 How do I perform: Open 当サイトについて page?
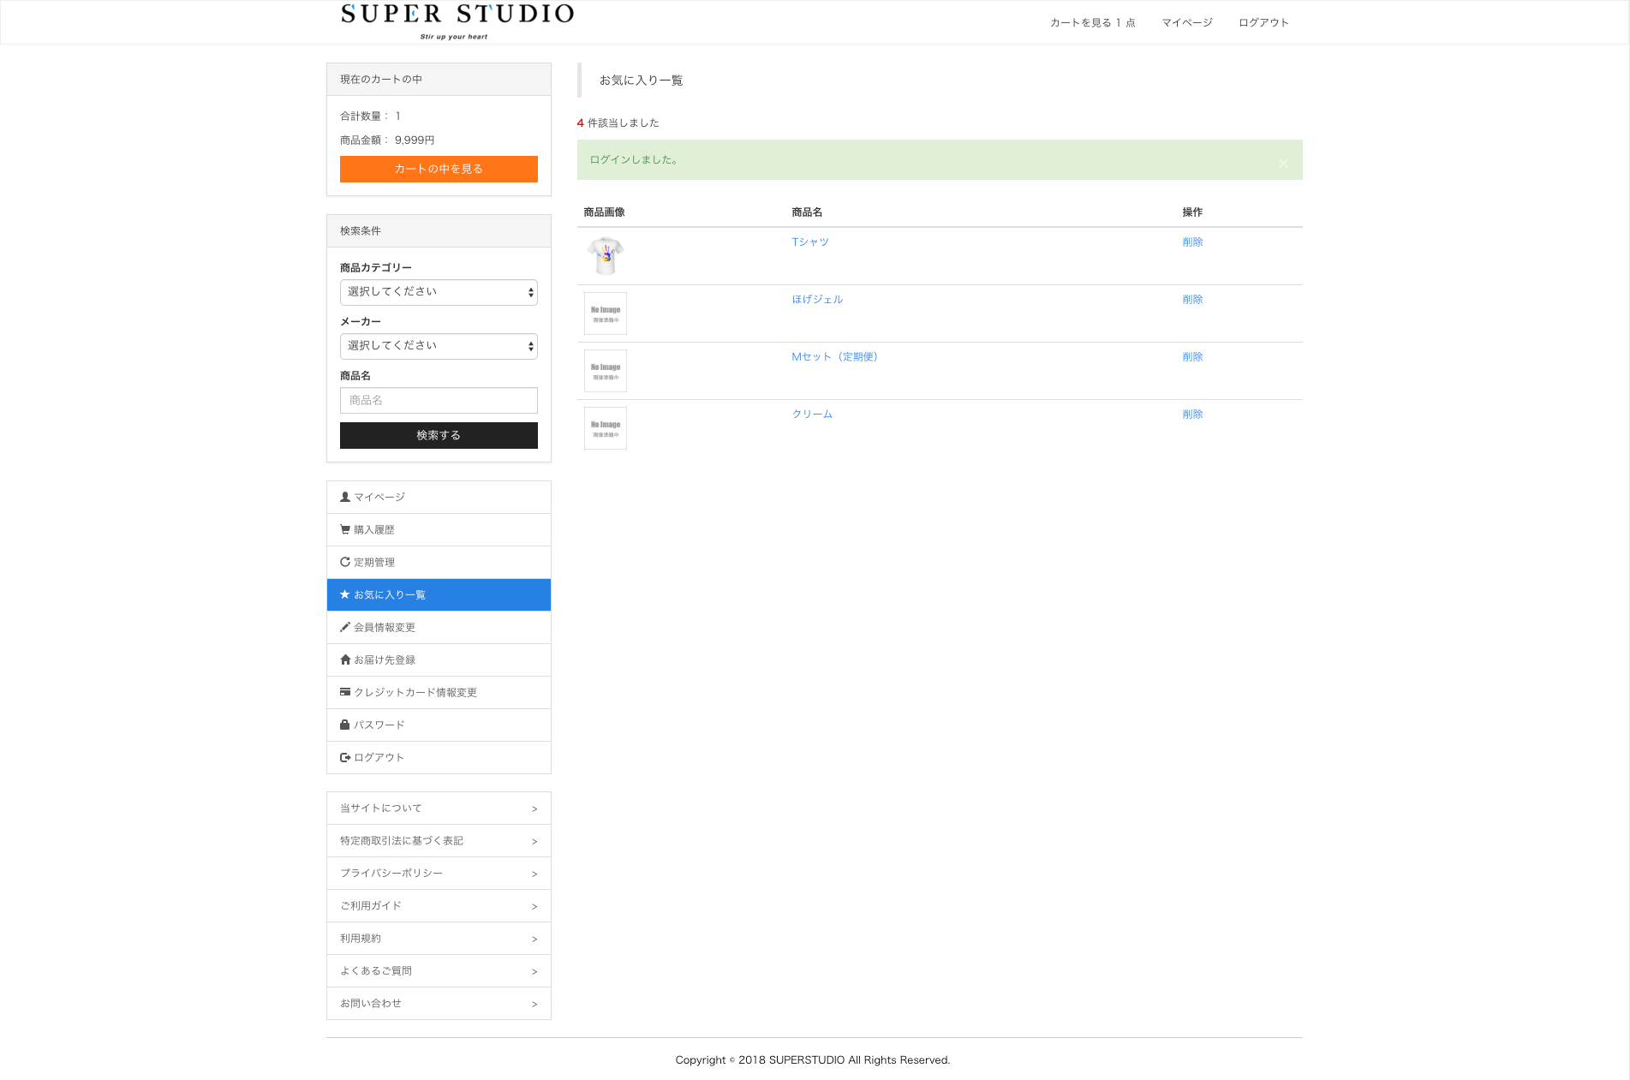[x=439, y=809]
